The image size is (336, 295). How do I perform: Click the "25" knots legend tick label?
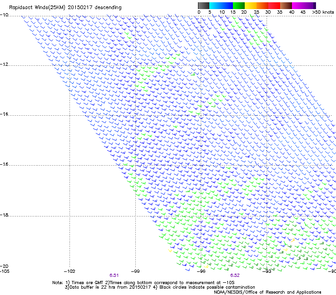(x=257, y=12)
